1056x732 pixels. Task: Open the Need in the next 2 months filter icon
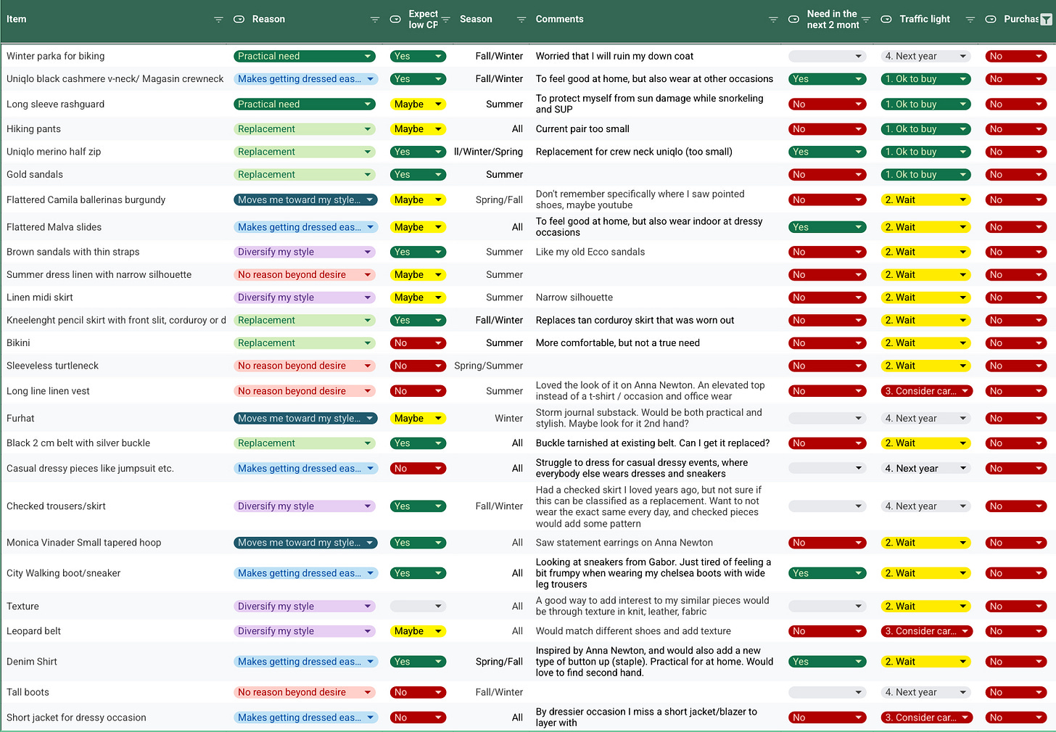click(x=866, y=20)
